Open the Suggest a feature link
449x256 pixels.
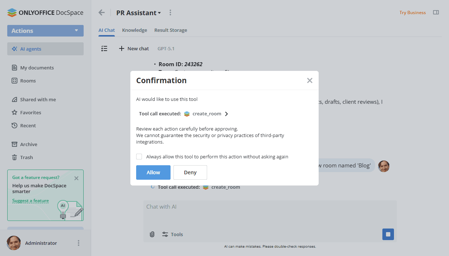coord(30,201)
